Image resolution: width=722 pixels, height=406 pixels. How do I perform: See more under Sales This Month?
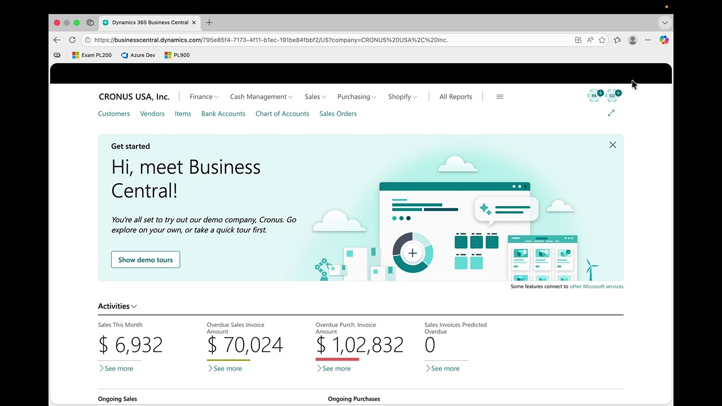(116, 368)
